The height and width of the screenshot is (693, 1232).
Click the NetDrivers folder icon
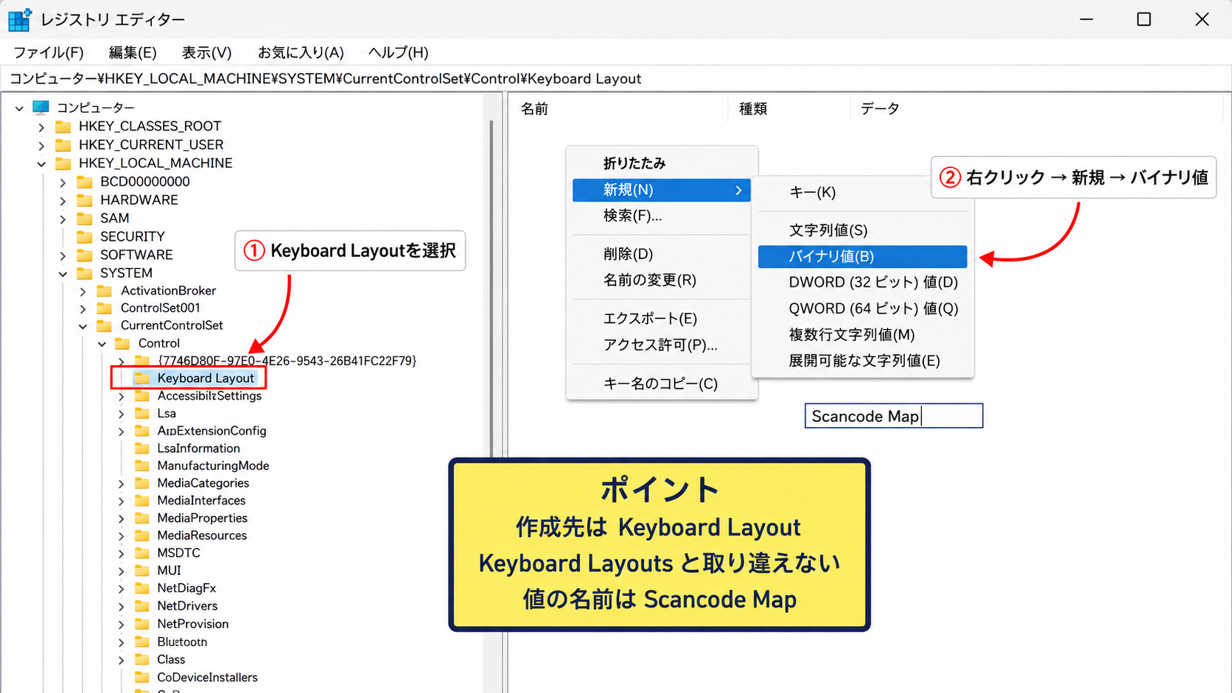tap(142, 606)
